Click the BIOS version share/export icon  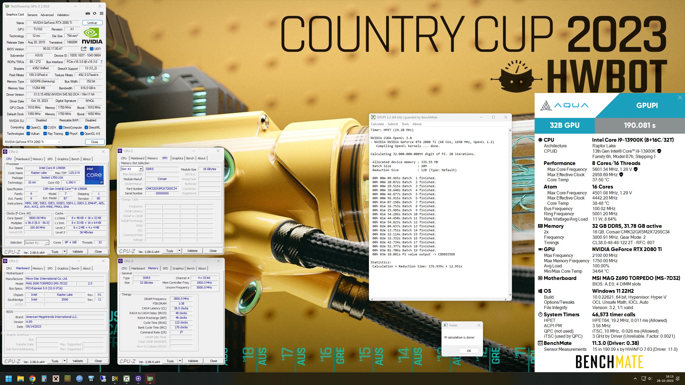84,49
